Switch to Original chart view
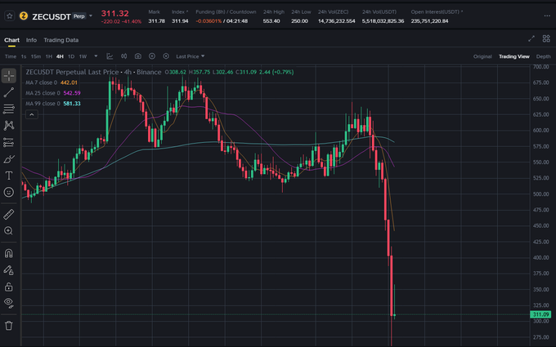The height and width of the screenshot is (347, 556). (482, 56)
